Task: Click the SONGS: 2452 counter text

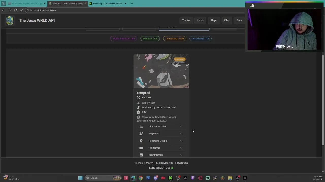Action: pyautogui.click(x=144, y=163)
